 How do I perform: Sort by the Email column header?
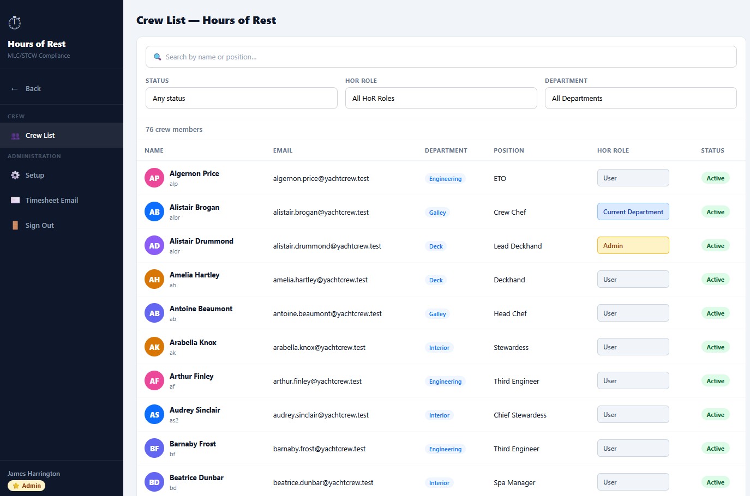click(283, 150)
